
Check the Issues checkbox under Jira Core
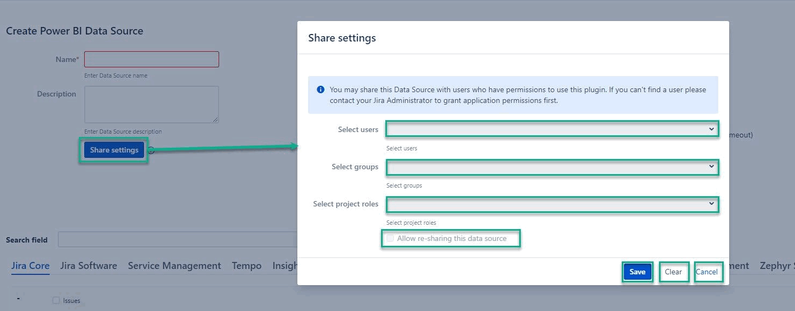click(56, 300)
